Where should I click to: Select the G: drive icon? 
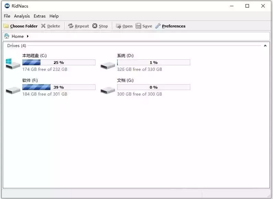107,90
